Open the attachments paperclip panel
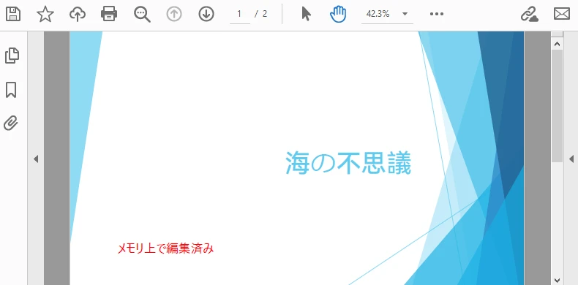 (11, 123)
